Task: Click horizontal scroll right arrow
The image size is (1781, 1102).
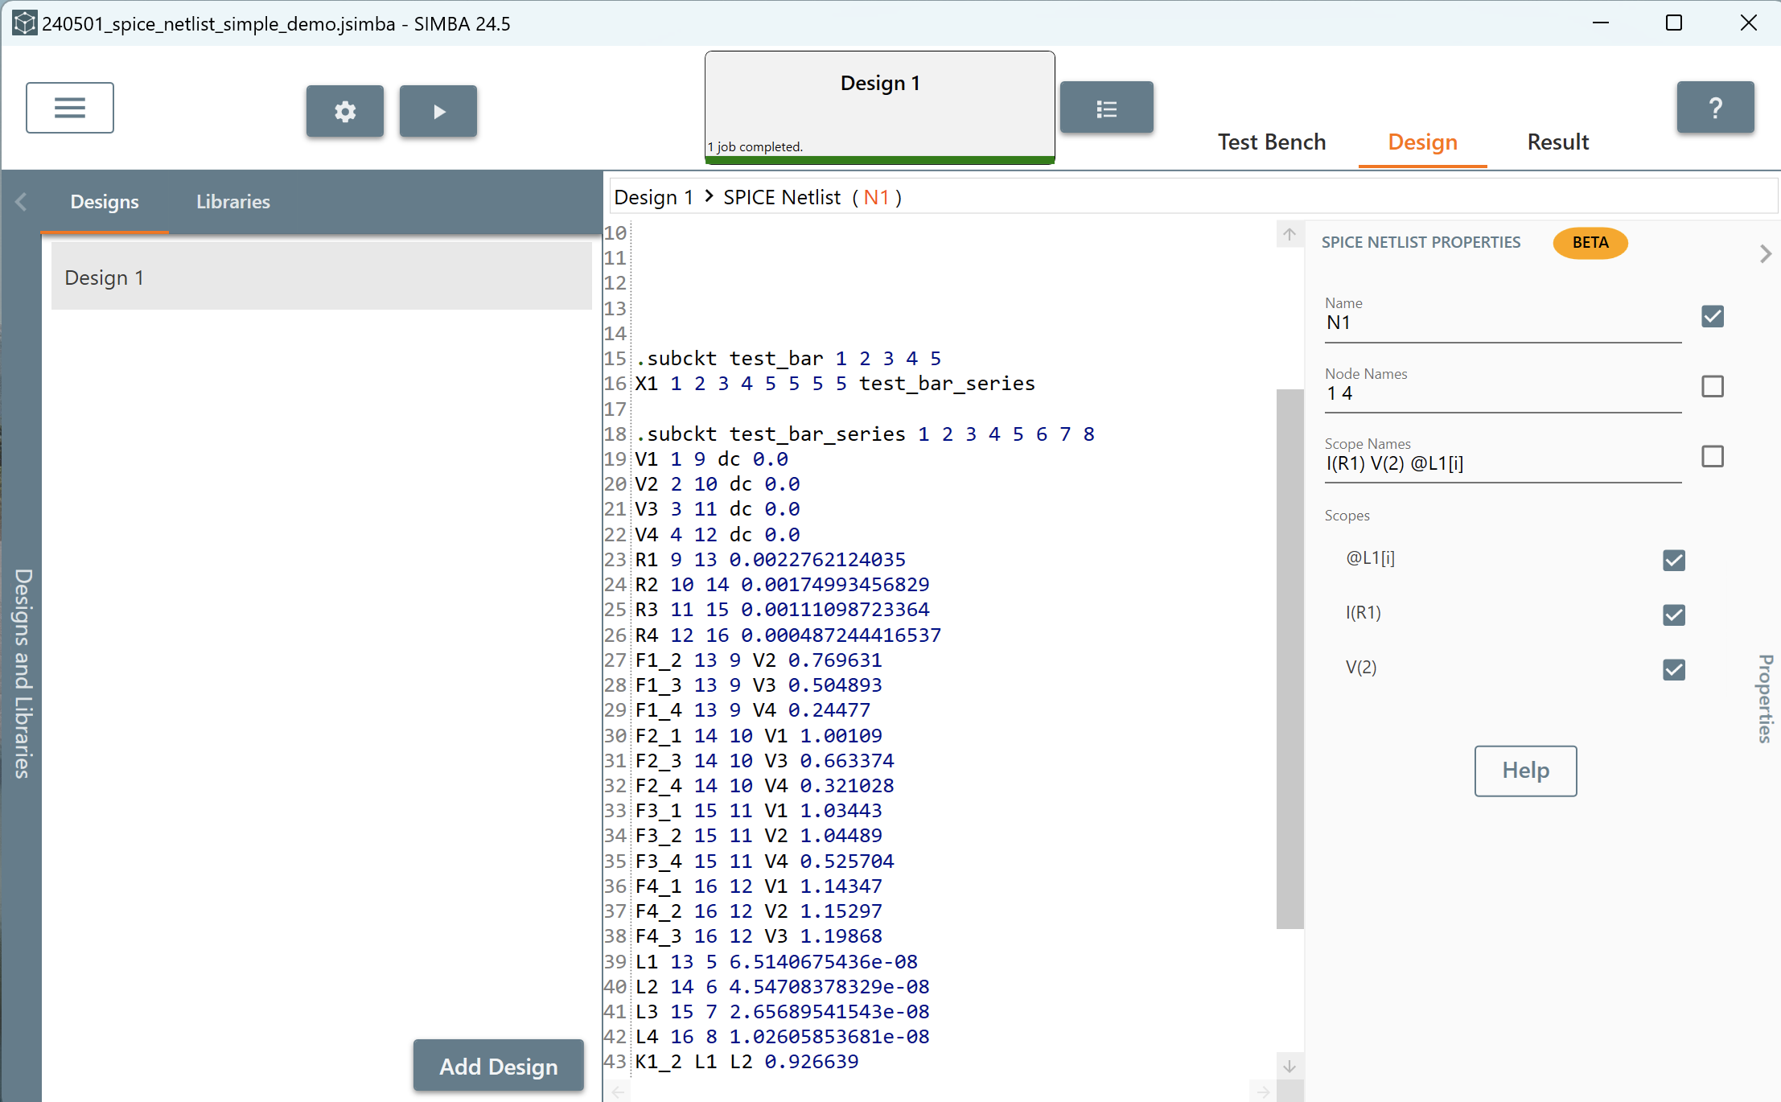Action: tap(1263, 1092)
